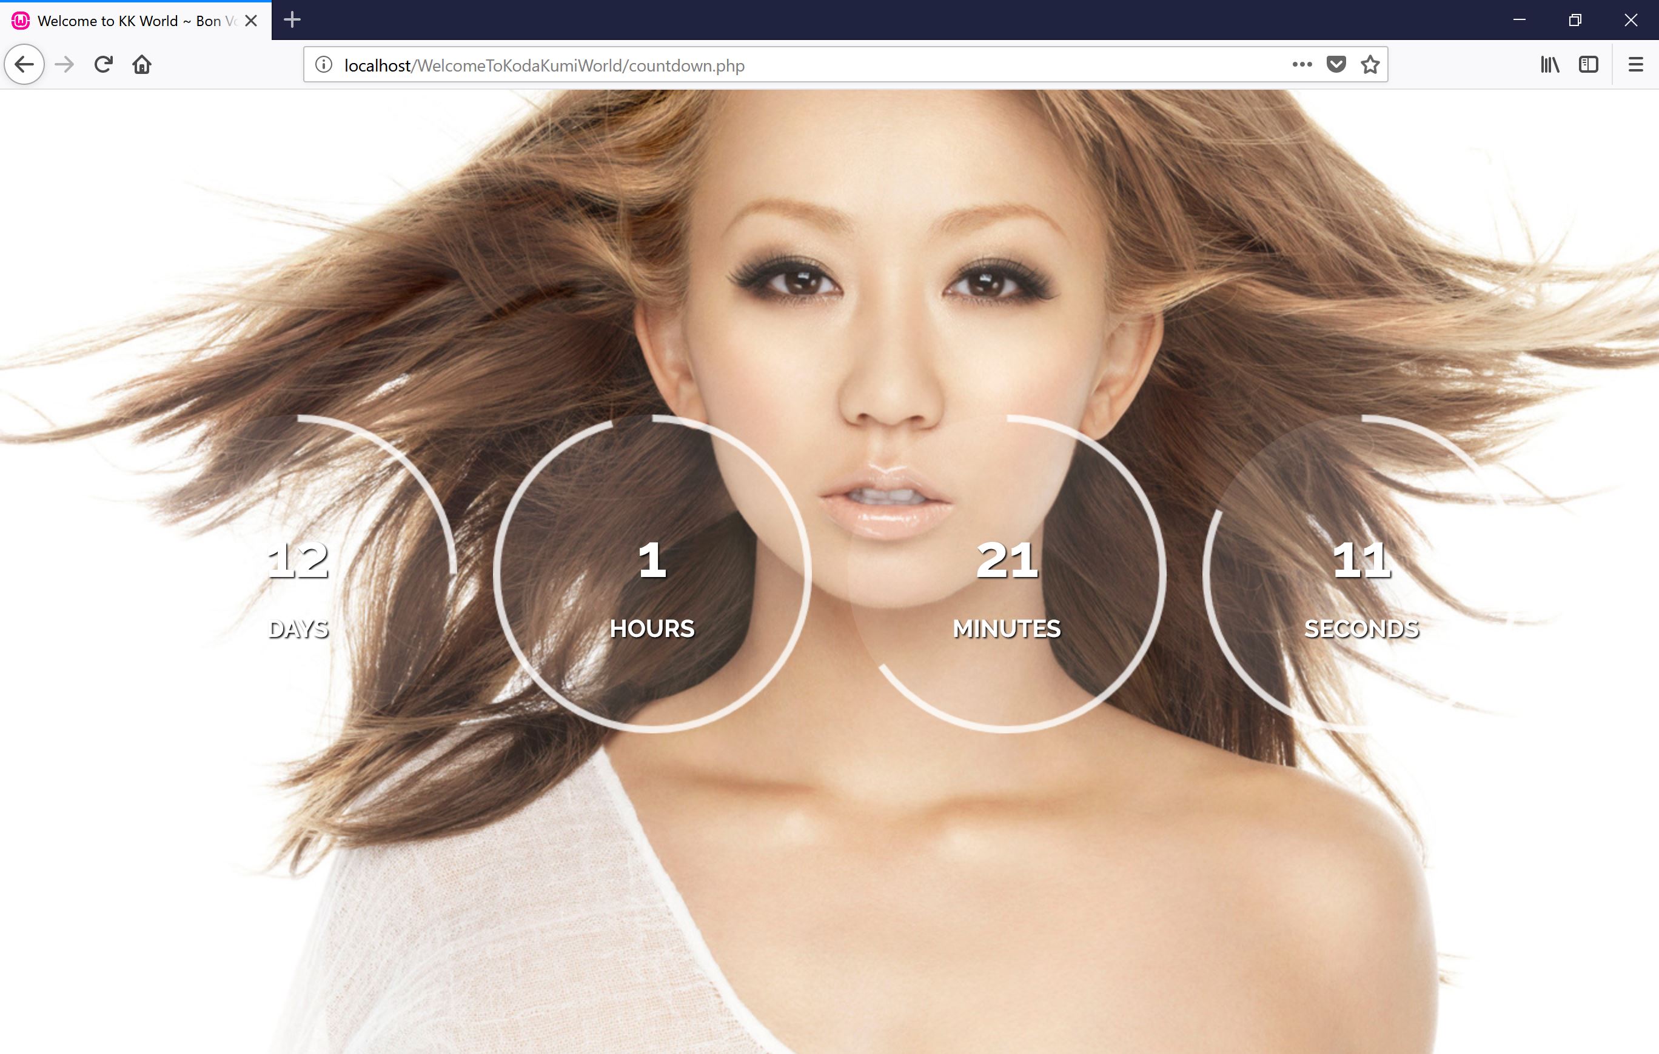Click the MINUTES countdown label
The width and height of the screenshot is (1659, 1054).
1007,629
